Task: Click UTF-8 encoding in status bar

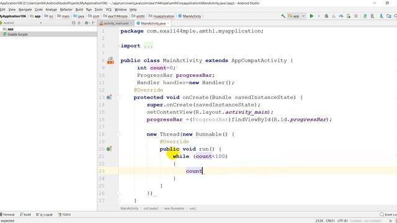Action: pos(342,221)
